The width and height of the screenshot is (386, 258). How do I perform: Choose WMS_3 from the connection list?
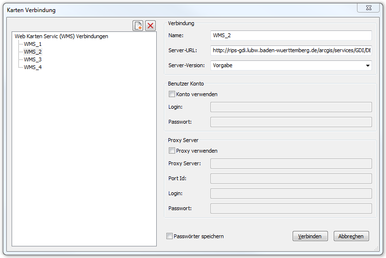[33, 59]
